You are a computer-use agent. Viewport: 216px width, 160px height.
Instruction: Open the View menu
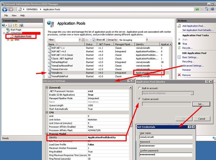(14, 16)
